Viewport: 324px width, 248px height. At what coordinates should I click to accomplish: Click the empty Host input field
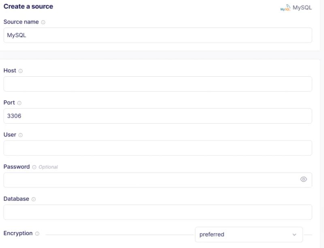click(x=158, y=84)
